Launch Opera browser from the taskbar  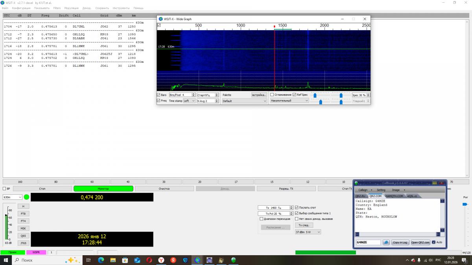[149, 260]
